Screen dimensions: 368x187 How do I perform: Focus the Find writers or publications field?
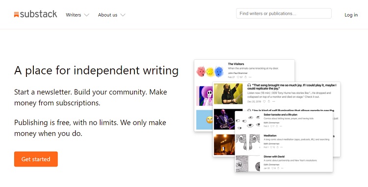coord(284,14)
